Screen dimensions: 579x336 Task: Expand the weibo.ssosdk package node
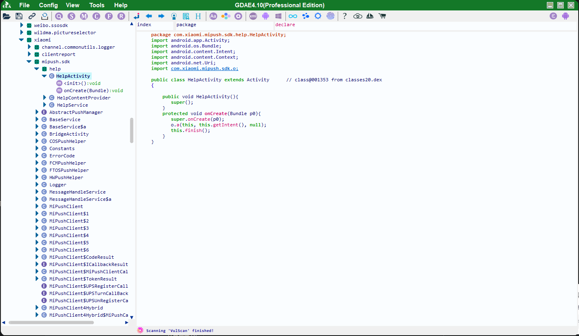[21, 25]
